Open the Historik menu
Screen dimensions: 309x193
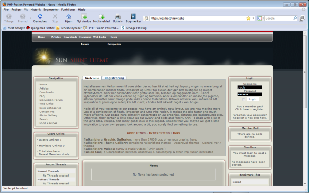(36, 10)
